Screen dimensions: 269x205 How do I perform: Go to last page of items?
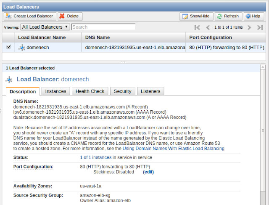point(260,27)
